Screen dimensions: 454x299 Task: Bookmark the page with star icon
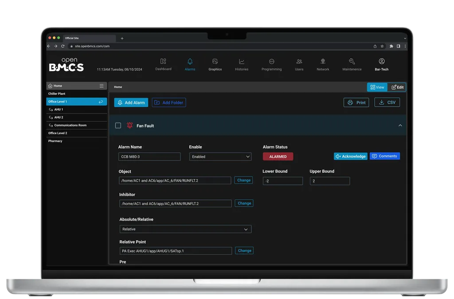coord(382,46)
